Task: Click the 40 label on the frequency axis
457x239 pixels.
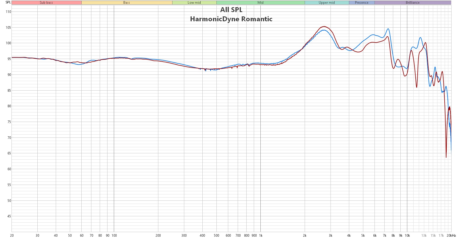Action: pyautogui.click(x=56, y=236)
